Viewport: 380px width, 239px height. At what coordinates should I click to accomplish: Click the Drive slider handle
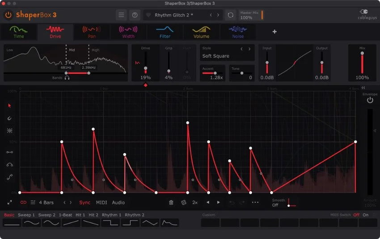(x=145, y=68)
